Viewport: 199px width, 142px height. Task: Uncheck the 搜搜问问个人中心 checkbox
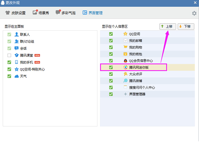[x=111, y=87]
